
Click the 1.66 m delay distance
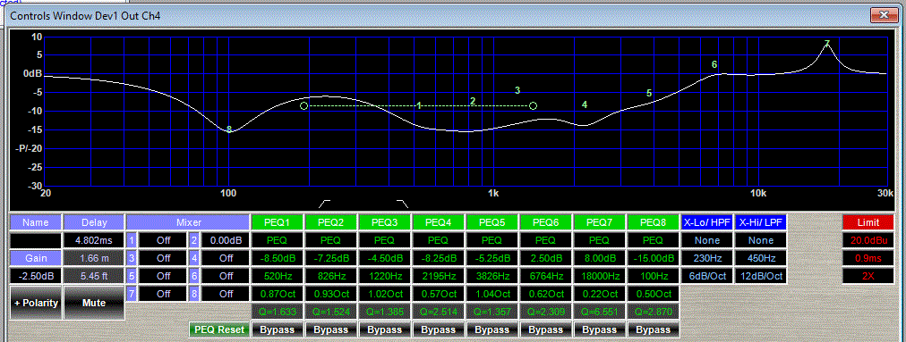(x=94, y=258)
